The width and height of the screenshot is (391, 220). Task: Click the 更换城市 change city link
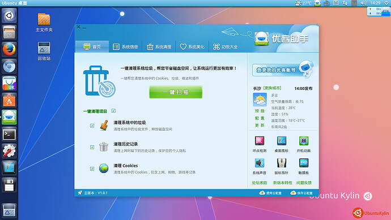[273, 88]
